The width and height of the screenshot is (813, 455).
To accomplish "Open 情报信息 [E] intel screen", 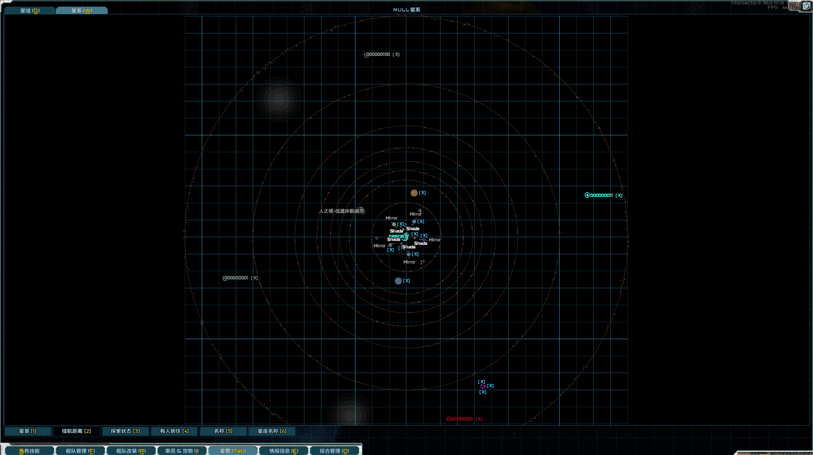I will (283, 451).
